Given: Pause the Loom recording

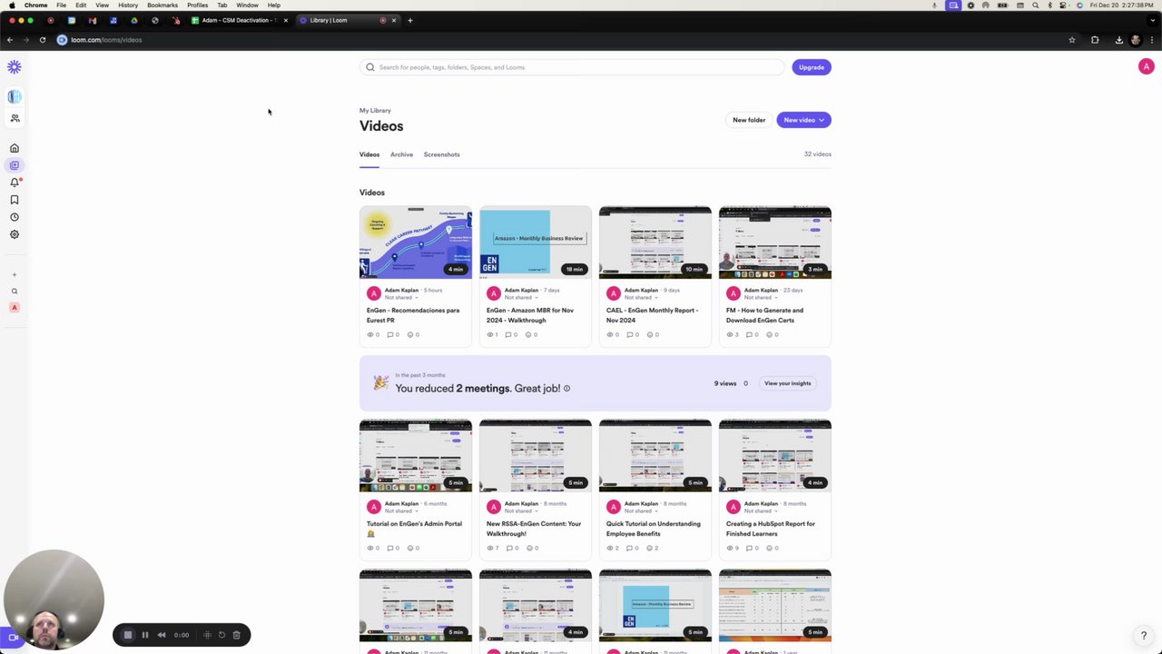Looking at the screenshot, I should click(144, 635).
